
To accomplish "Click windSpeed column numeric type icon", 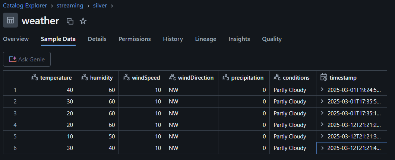I will (x=126, y=78).
